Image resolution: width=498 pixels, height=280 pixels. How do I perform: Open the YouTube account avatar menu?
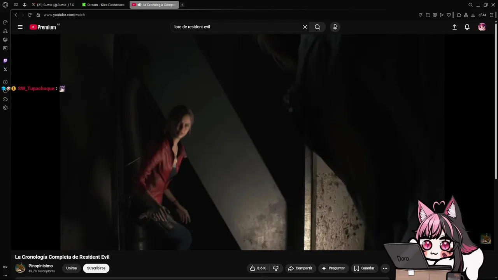point(482,27)
